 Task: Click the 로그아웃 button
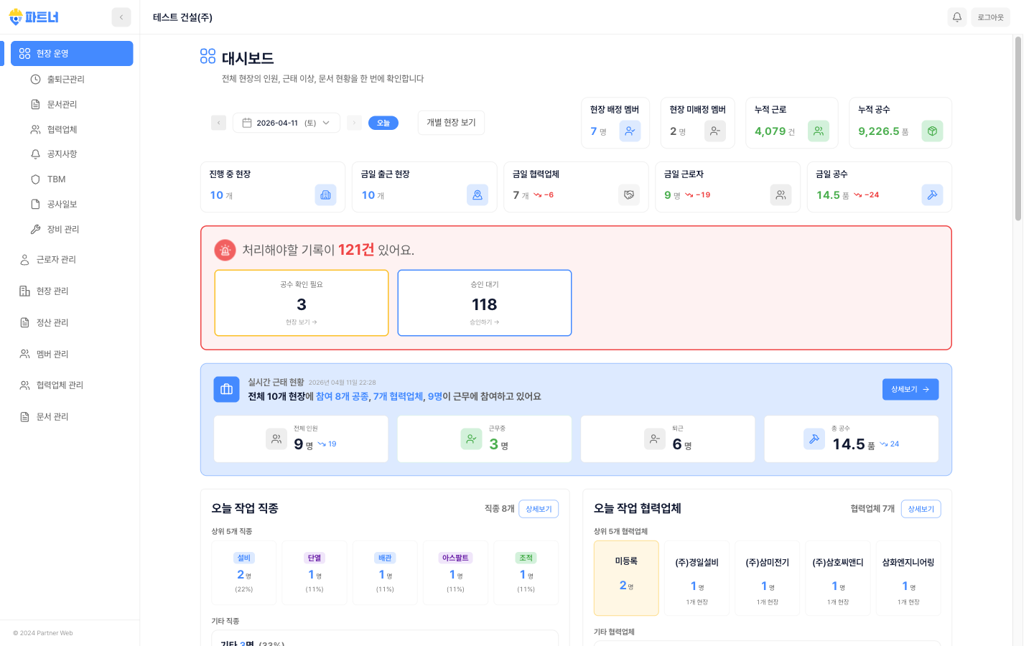click(x=991, y=17)
